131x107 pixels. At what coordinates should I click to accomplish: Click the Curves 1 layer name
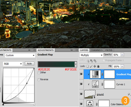(121, 84)
